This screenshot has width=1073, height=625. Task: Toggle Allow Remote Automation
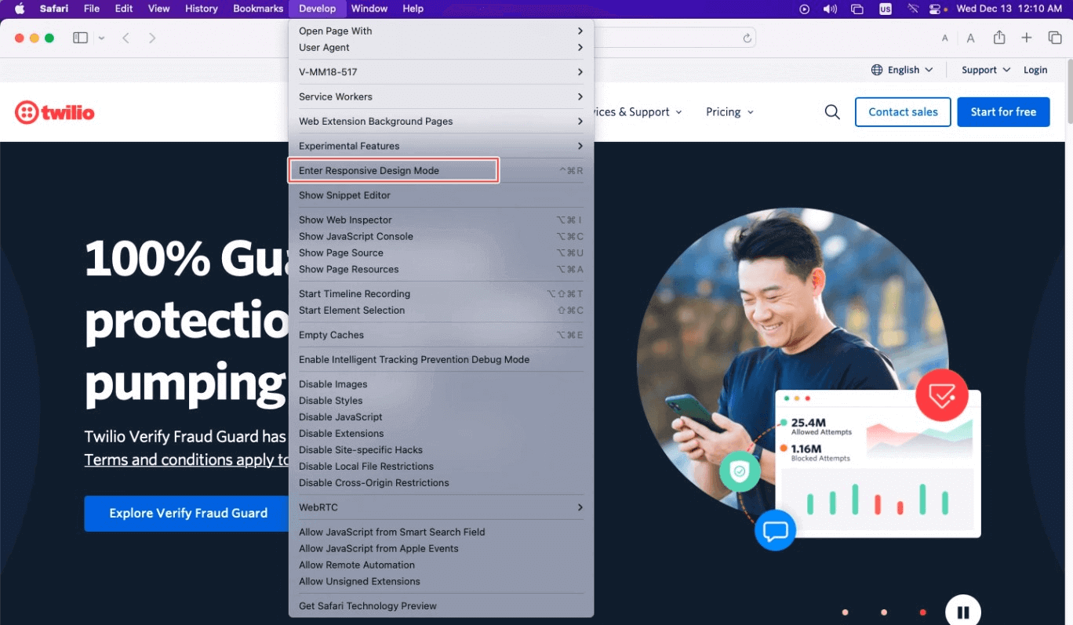click(x=441, y=565)
